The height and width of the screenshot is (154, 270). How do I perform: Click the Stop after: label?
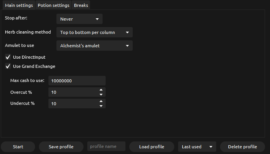click(16, 18)
